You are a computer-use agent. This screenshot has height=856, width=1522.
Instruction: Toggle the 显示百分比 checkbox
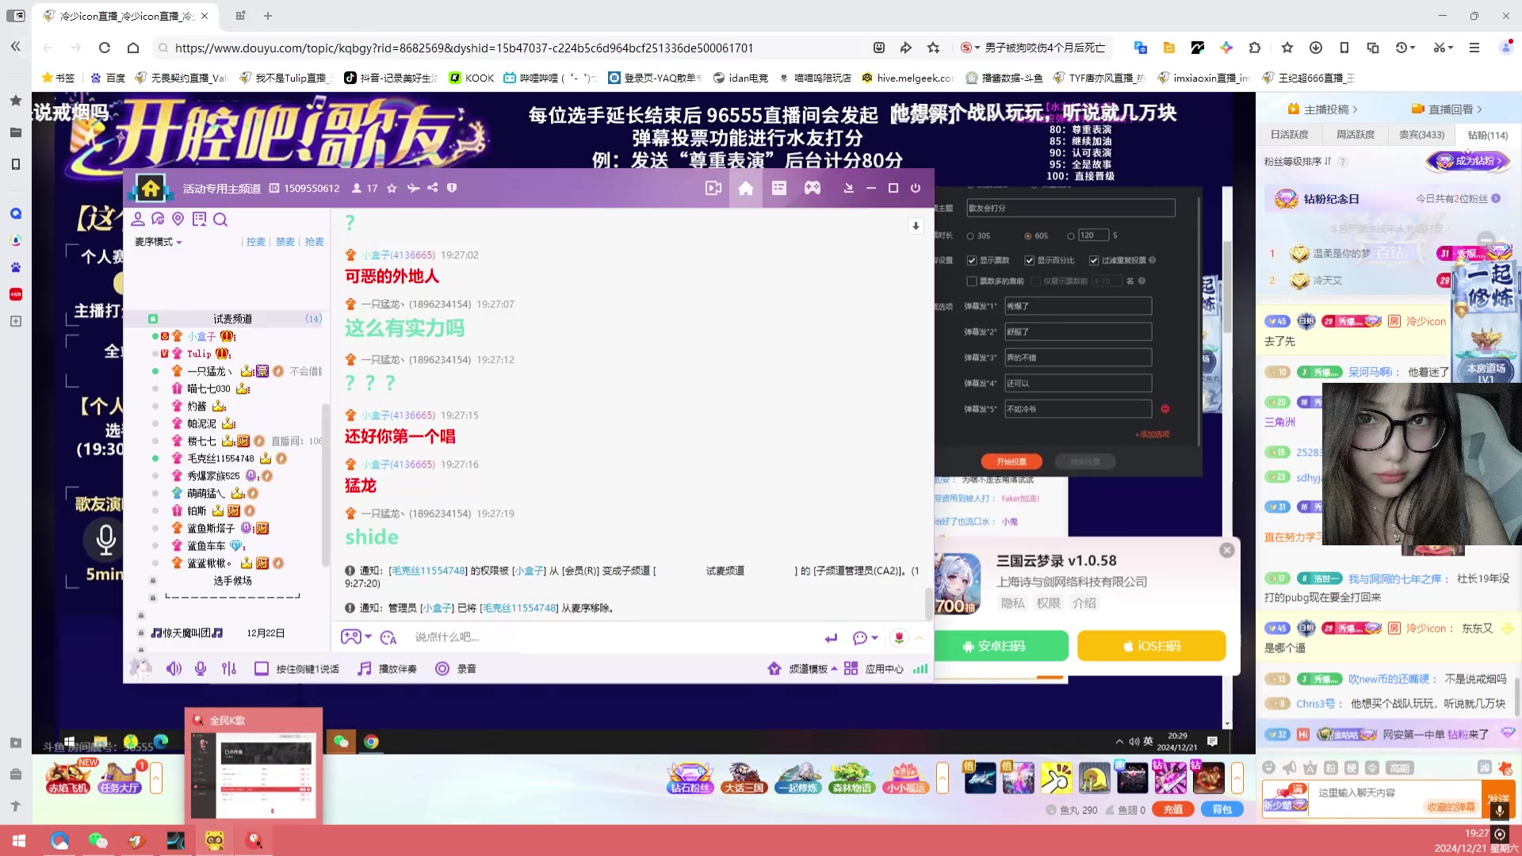point(1030,260)
